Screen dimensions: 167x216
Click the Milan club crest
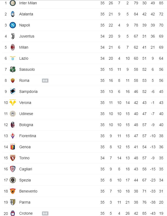pyautogui.click(x=13, y=47)
